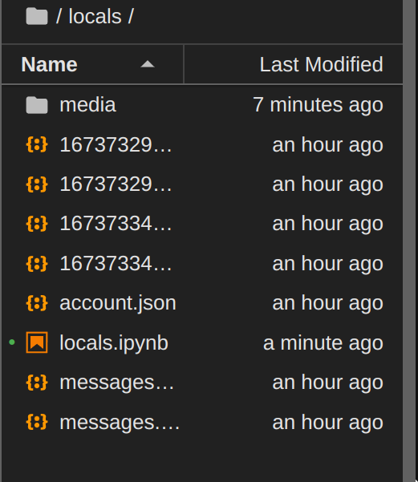Select the media folder name

tap(87, 105)
